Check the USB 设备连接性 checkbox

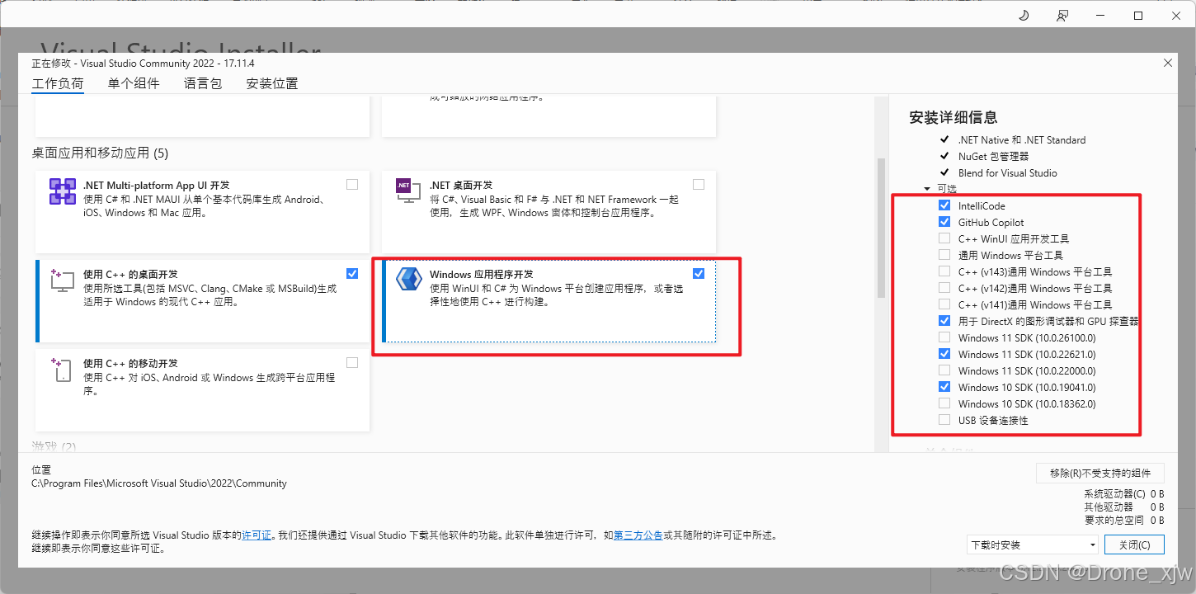click(x=944, y=420)
